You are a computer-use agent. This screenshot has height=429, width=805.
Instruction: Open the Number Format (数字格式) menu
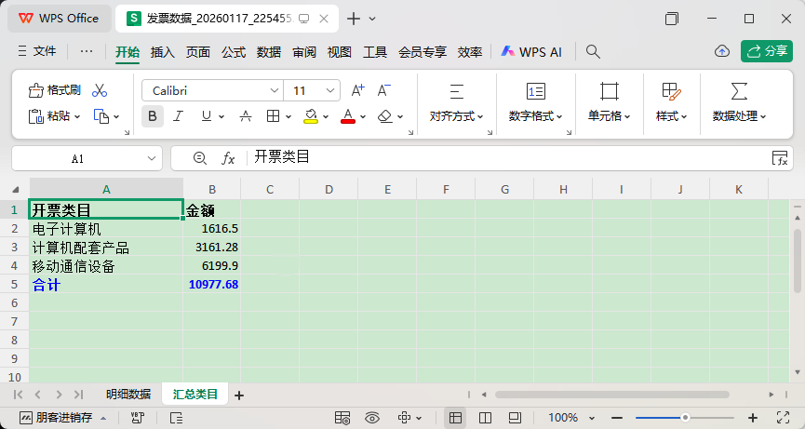[x=535, y=103]
